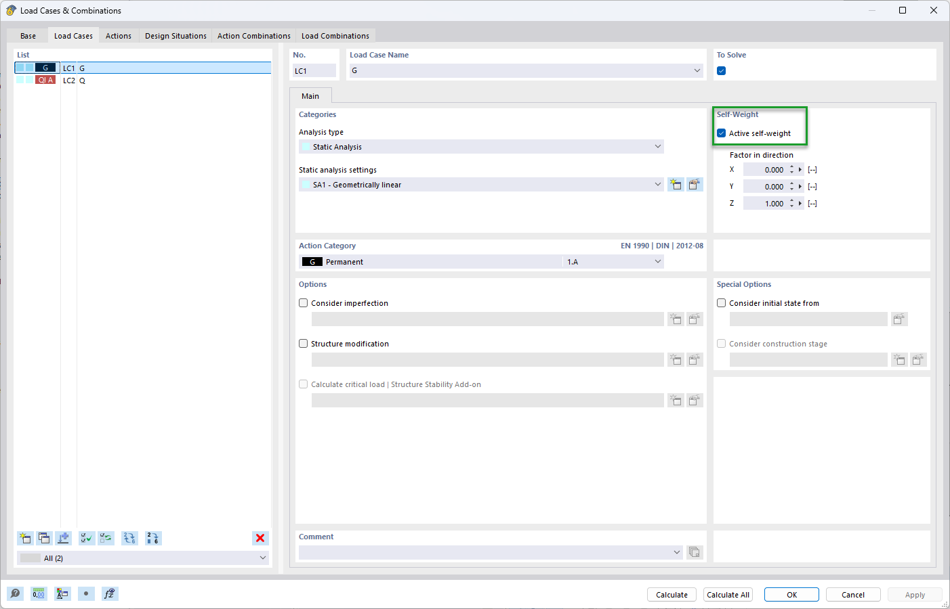Click the Z factor spinner arrows

point(791,203)
